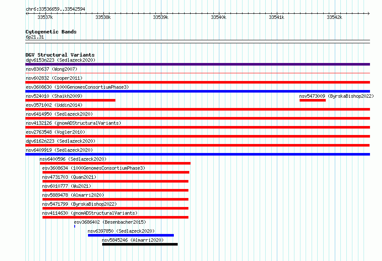382x261 pixels.
Task: Open nsv5889478 (Almarri2020) label
Action: click(73, 195)
